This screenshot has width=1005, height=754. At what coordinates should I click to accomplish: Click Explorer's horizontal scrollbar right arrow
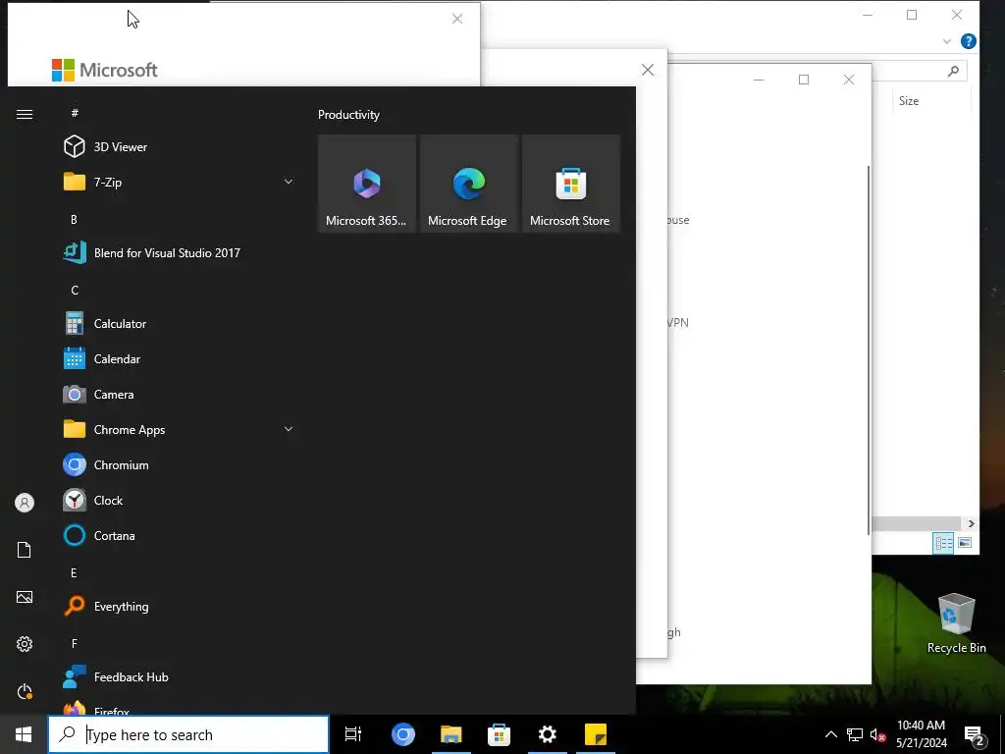coord(971,524)
